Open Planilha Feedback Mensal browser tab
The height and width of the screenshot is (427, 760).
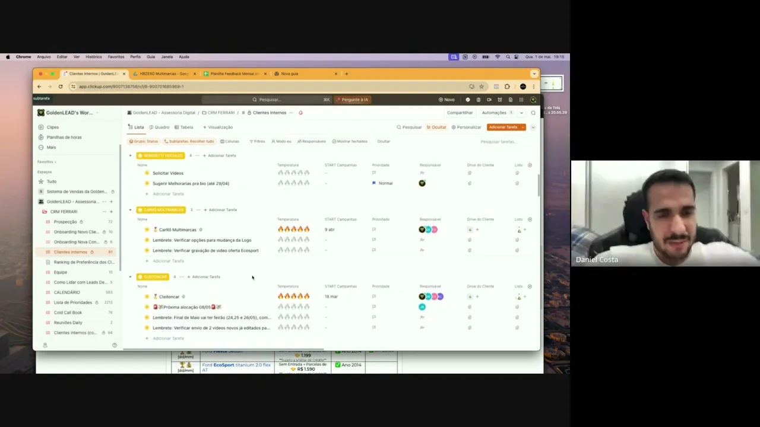point(235,74)
